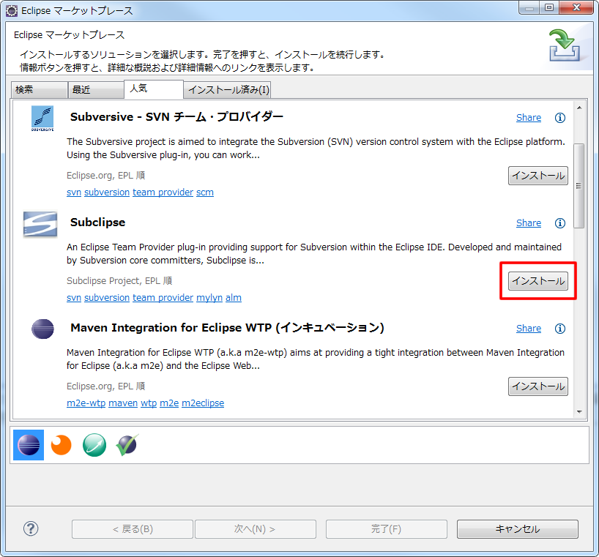The height and width of the screenshot is (557, 599).
Task: Open info for the Subclipse entry
Action: pos(559,223)
